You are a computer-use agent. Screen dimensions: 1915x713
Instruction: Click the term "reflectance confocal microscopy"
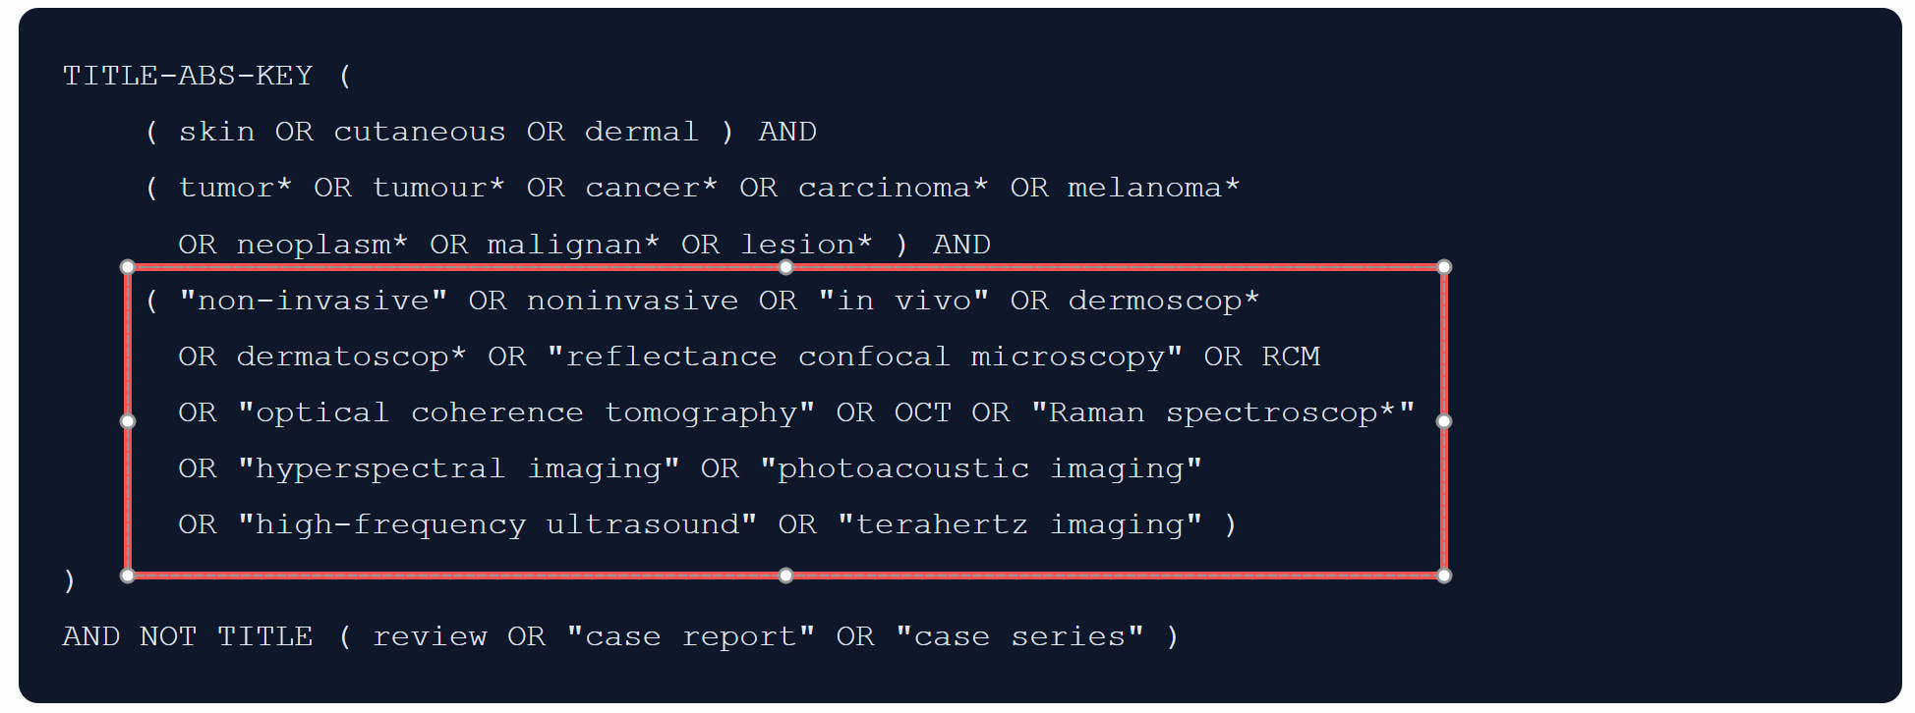[865, 356]
